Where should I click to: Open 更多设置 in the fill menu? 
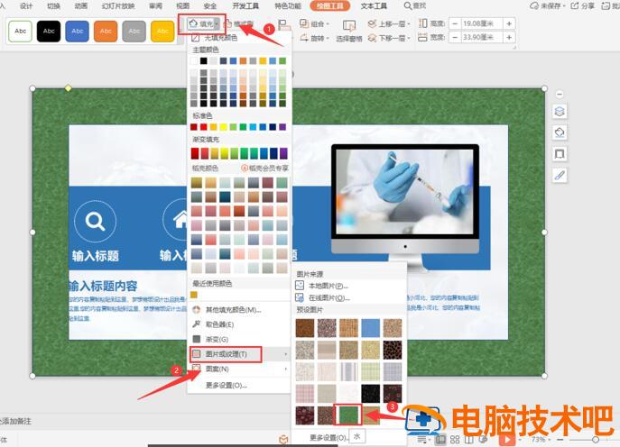click(x=226, y=385)
